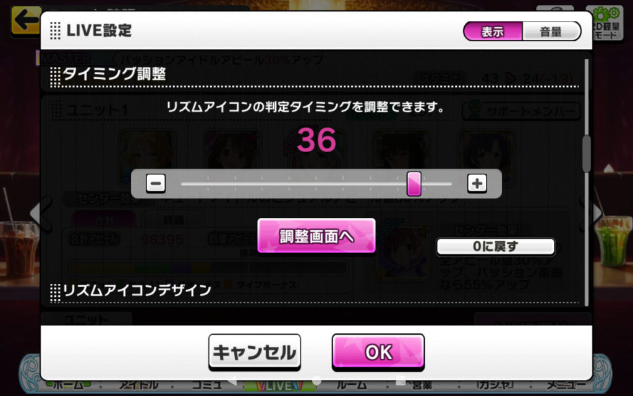Click the settings panel scrollbar thumb
Image resolution: width=633 pixels, height=396 pixels.
click(x=587, y=153)
